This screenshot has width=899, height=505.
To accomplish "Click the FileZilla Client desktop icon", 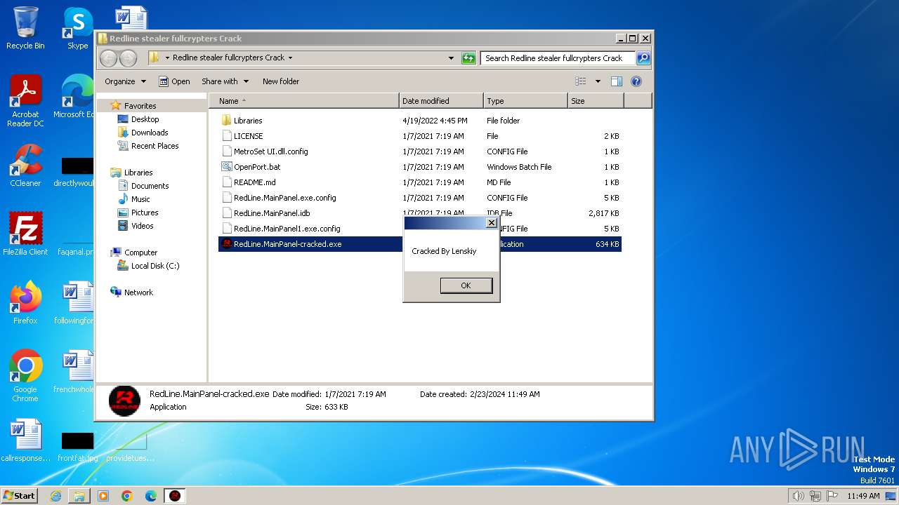I will click(25, 234).
